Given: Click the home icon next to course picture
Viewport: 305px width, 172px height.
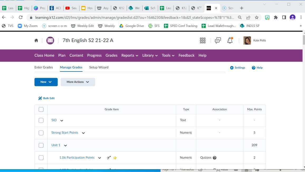Looking at the screenshot, I should (x=36, y=40).
